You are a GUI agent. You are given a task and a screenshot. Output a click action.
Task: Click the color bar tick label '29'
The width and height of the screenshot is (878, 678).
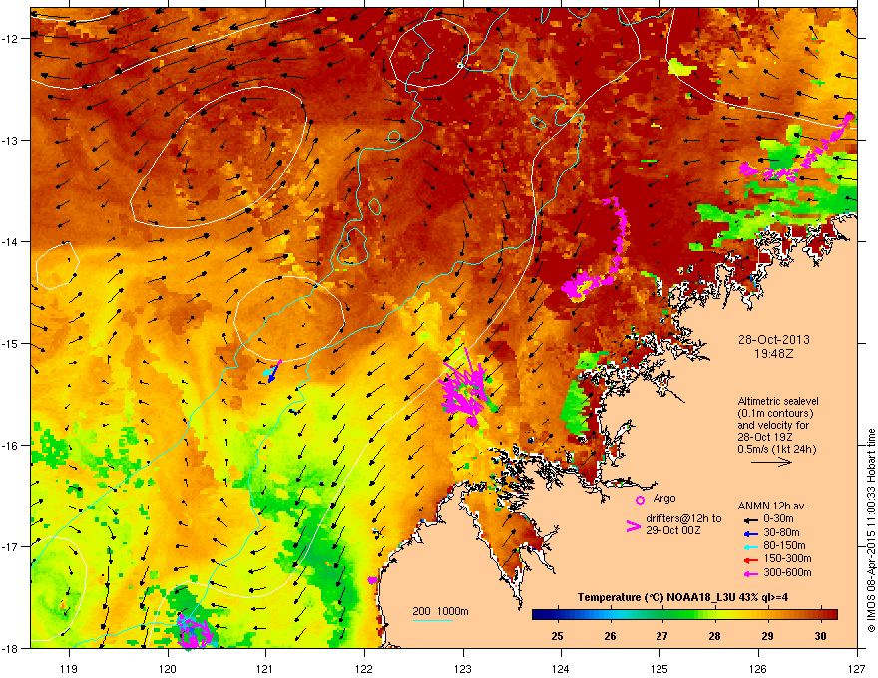tap(767, 636)
